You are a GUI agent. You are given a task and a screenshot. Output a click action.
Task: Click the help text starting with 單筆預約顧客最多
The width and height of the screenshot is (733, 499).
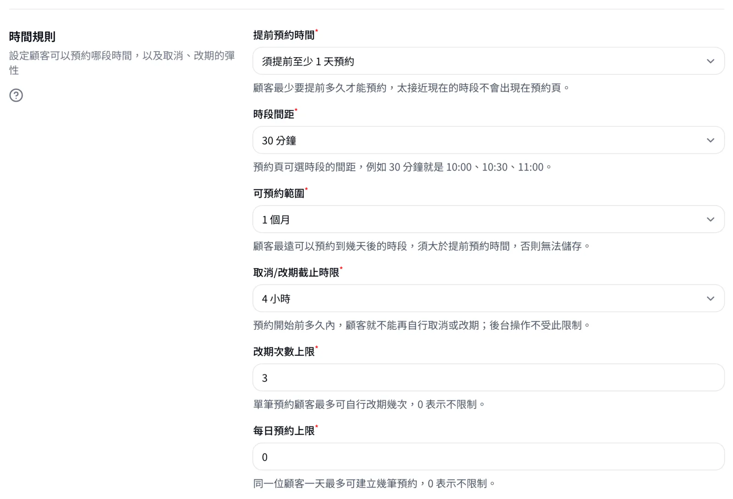point(369,404)
